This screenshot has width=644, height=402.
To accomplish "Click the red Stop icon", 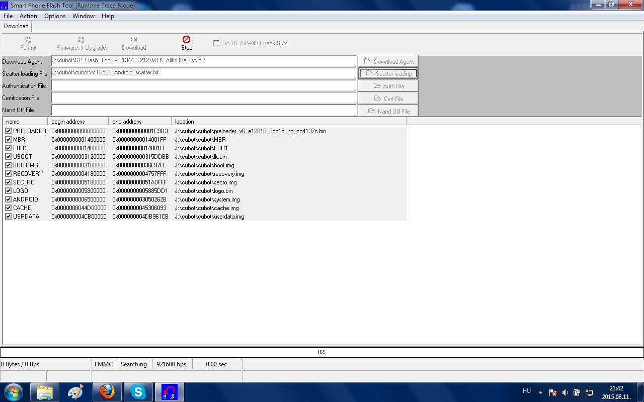I will pos(186,39).
